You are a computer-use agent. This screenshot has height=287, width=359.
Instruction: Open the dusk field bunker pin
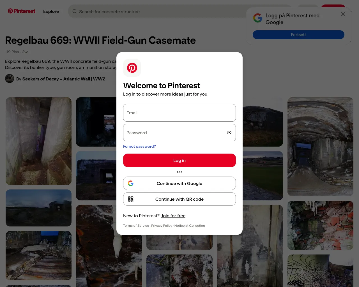click(39, 208)
